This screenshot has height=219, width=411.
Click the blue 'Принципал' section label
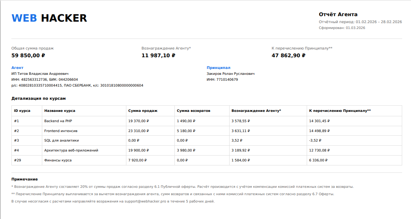(x=218, y=68)
